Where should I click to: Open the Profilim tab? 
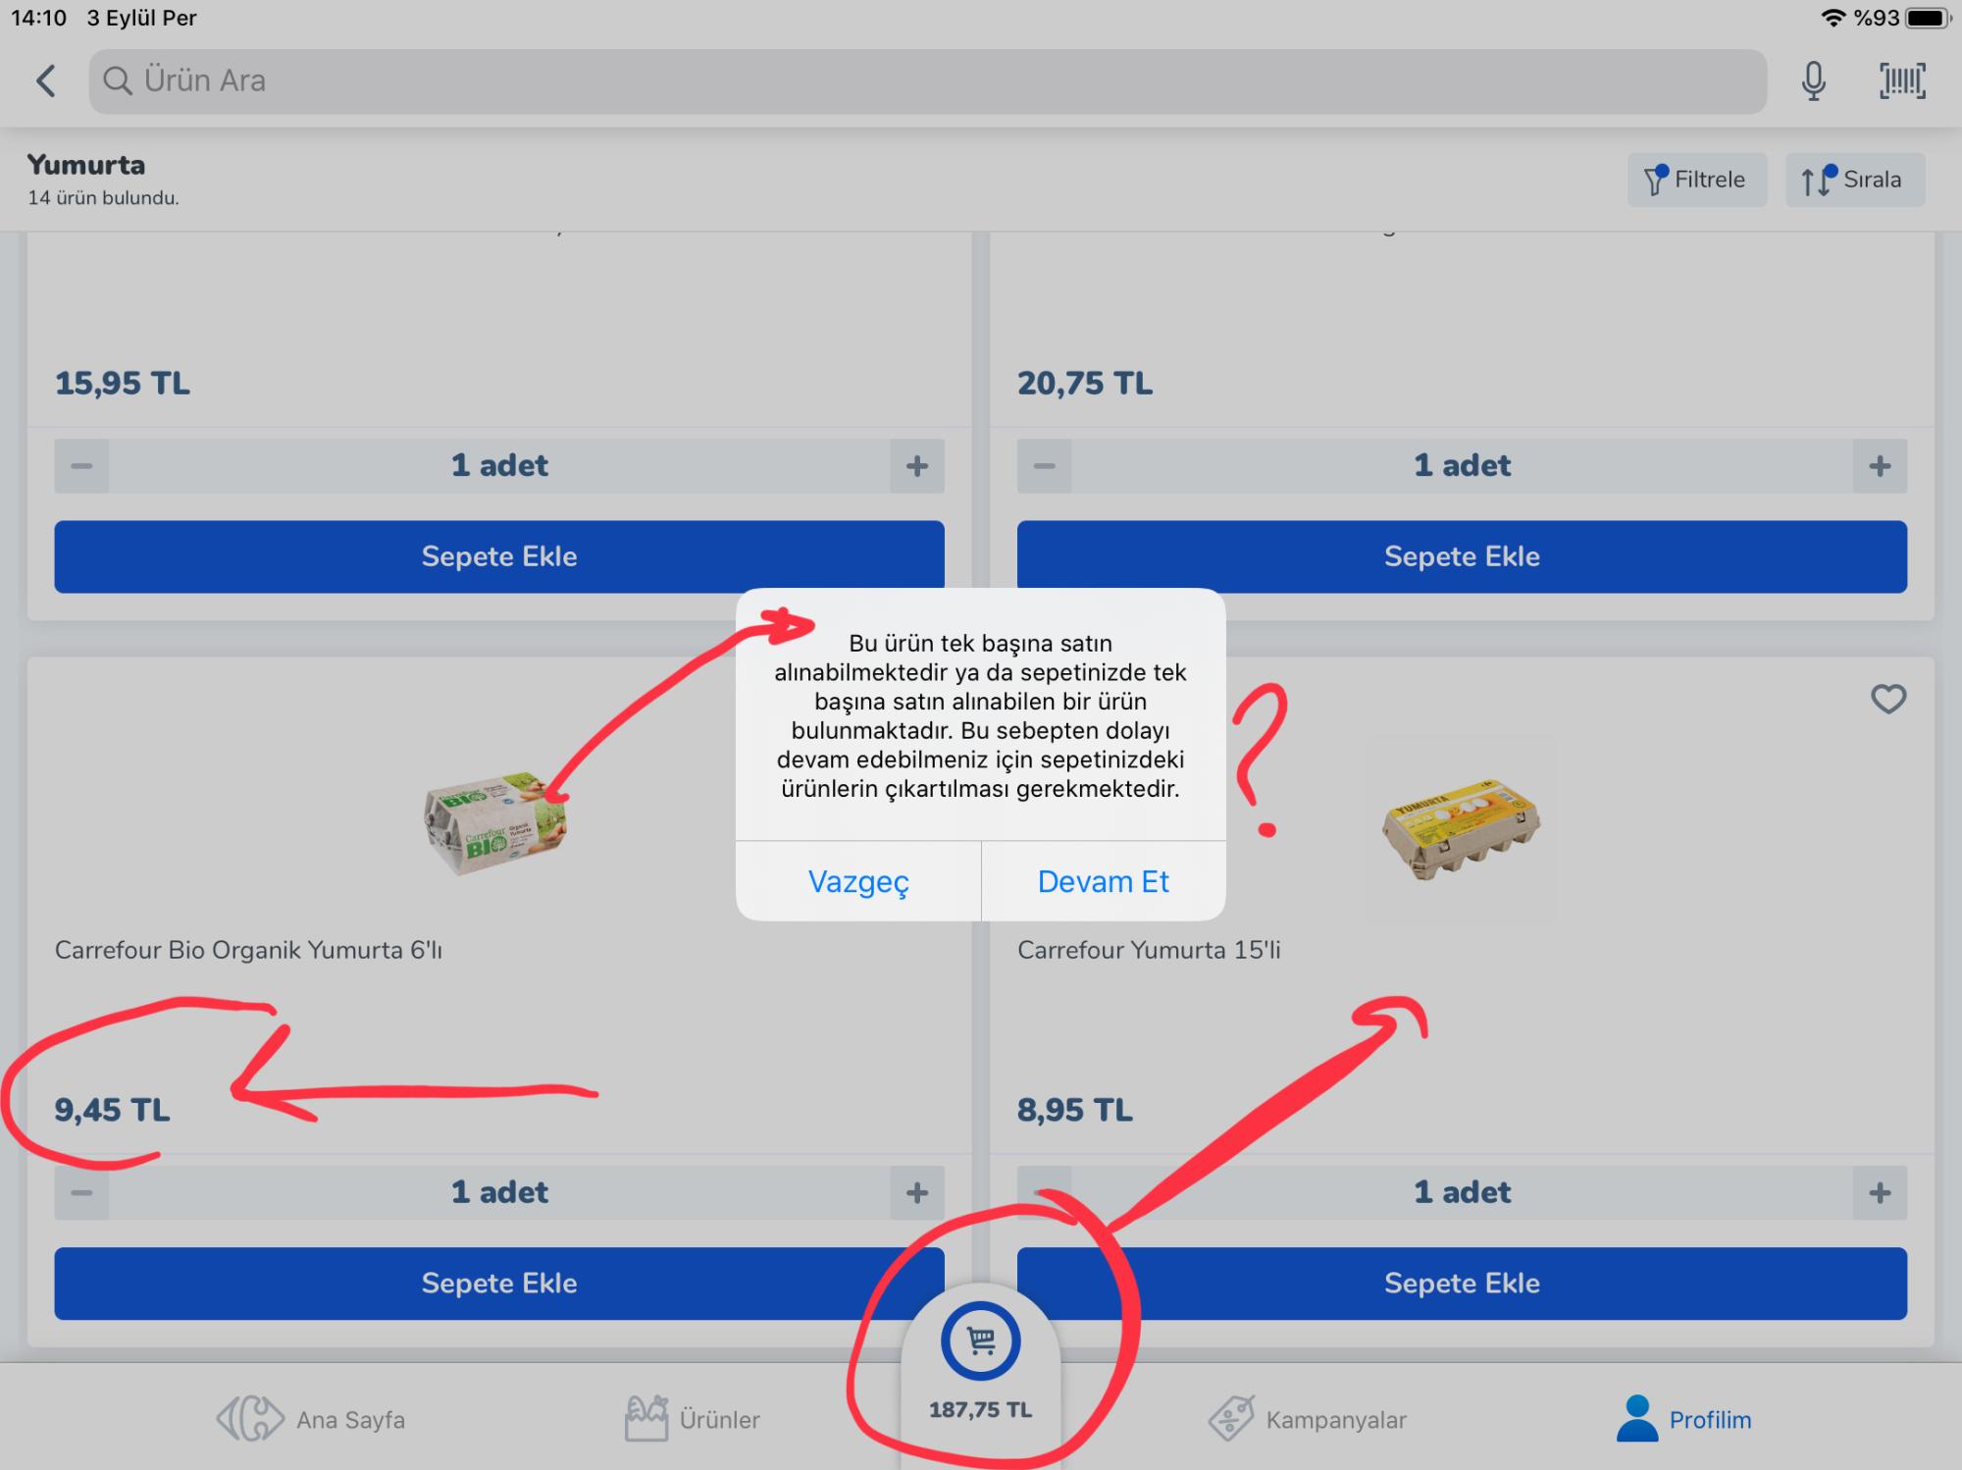(x=1684, y=1419)
